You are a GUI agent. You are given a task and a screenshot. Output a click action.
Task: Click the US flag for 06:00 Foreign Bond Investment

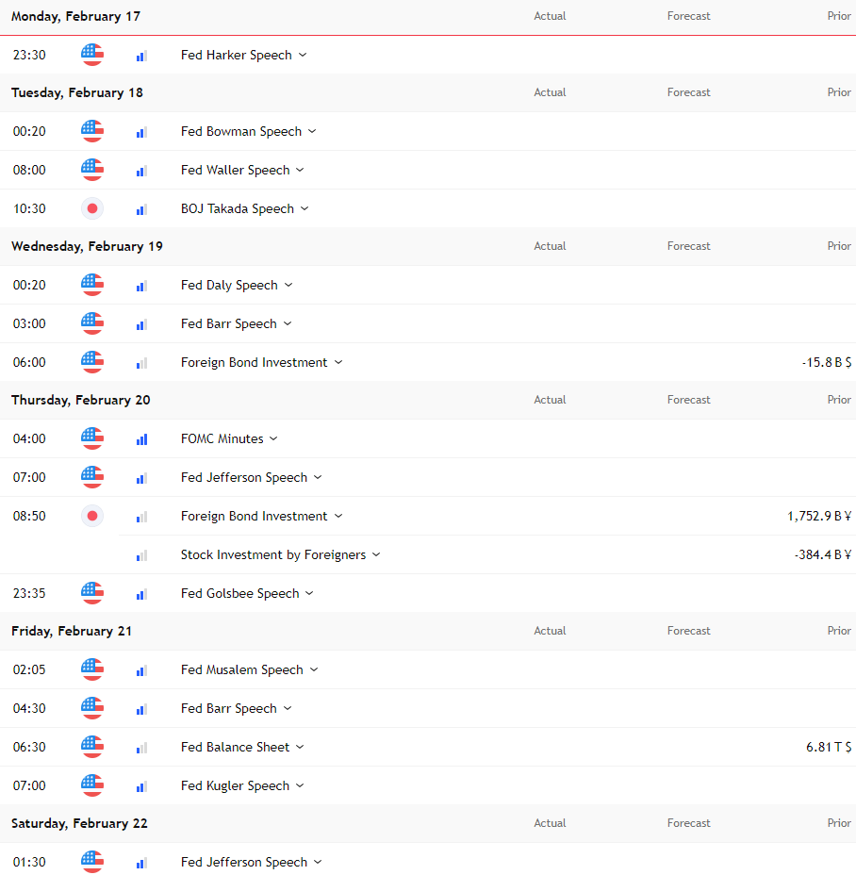click(92, 362)
